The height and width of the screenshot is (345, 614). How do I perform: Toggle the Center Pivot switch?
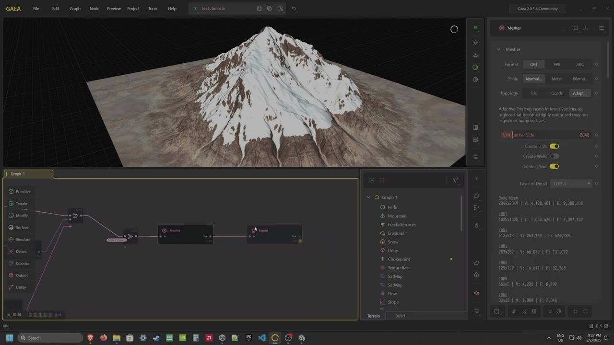coord(555,166)
